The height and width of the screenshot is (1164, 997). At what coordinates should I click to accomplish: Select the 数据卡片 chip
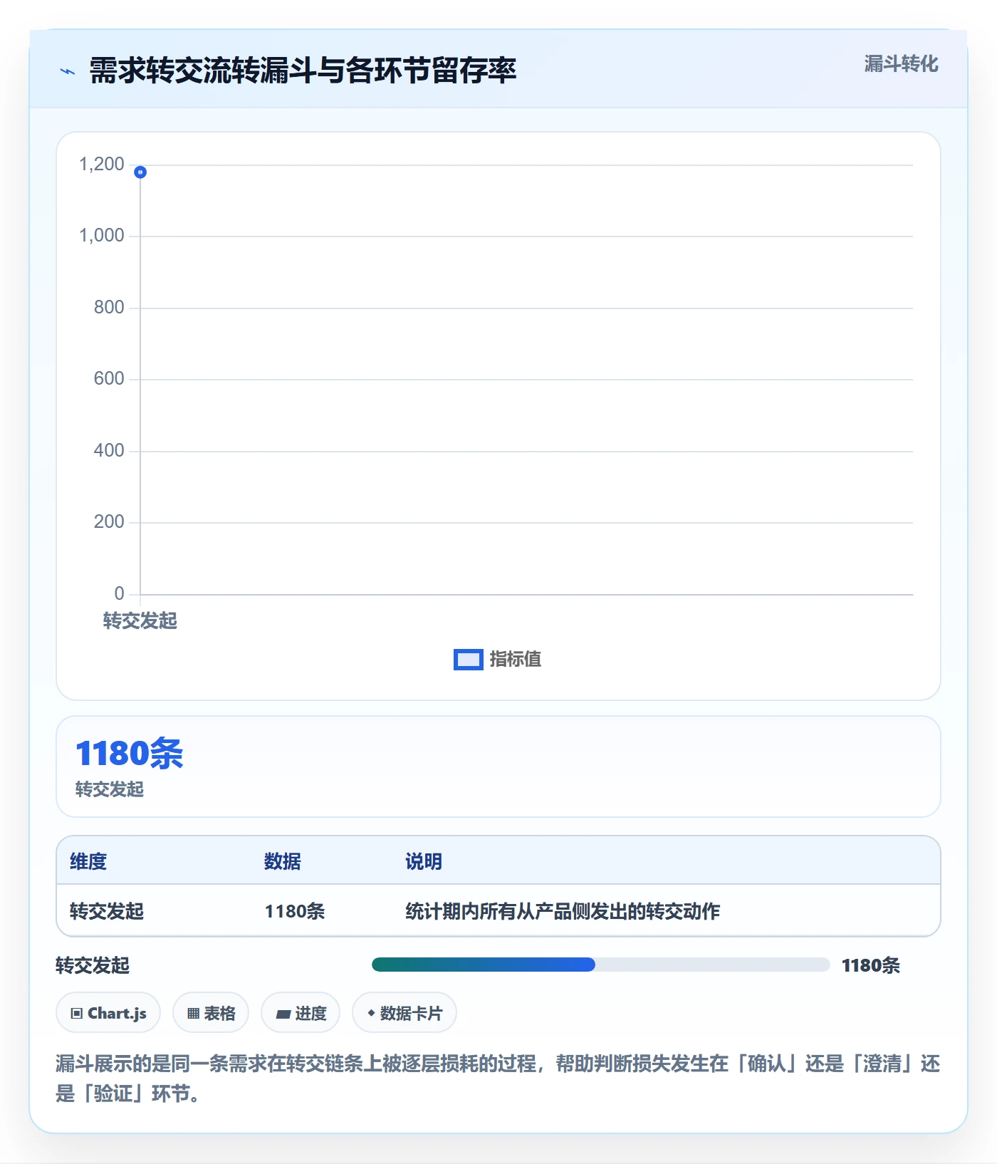(x=404, y=1013)
